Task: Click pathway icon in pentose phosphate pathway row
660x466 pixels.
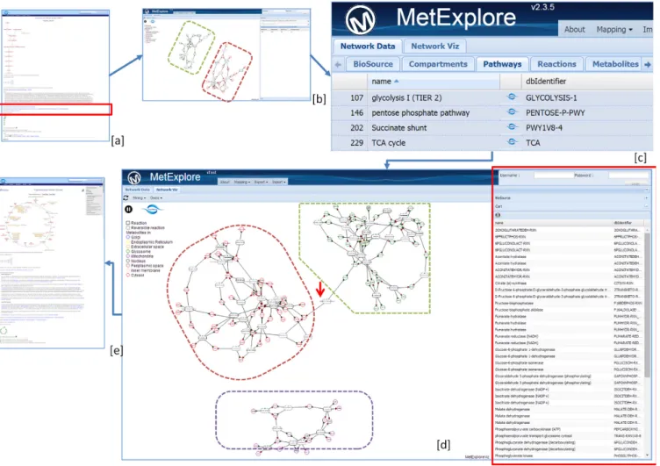Action: point(512,112)
